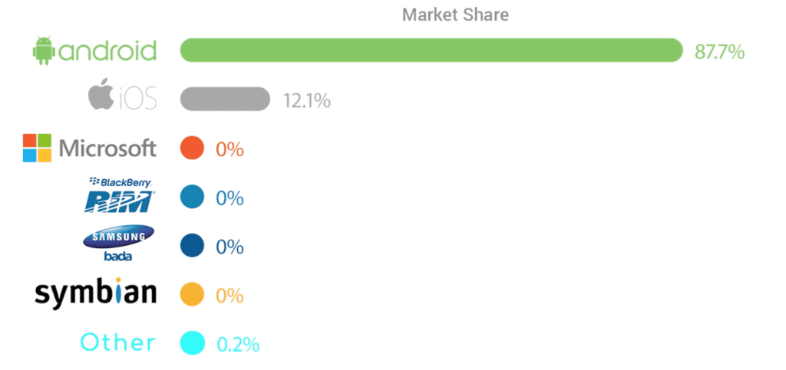Click the 0.2% Other value

[x=238, y=344]
